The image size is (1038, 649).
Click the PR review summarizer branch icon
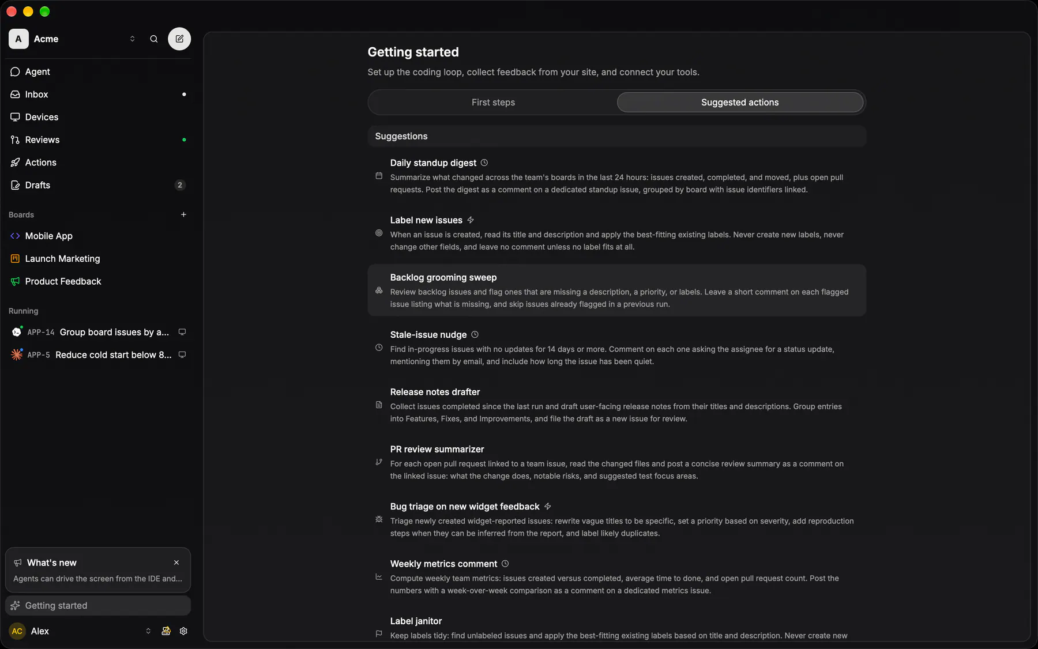coord(379,462)
